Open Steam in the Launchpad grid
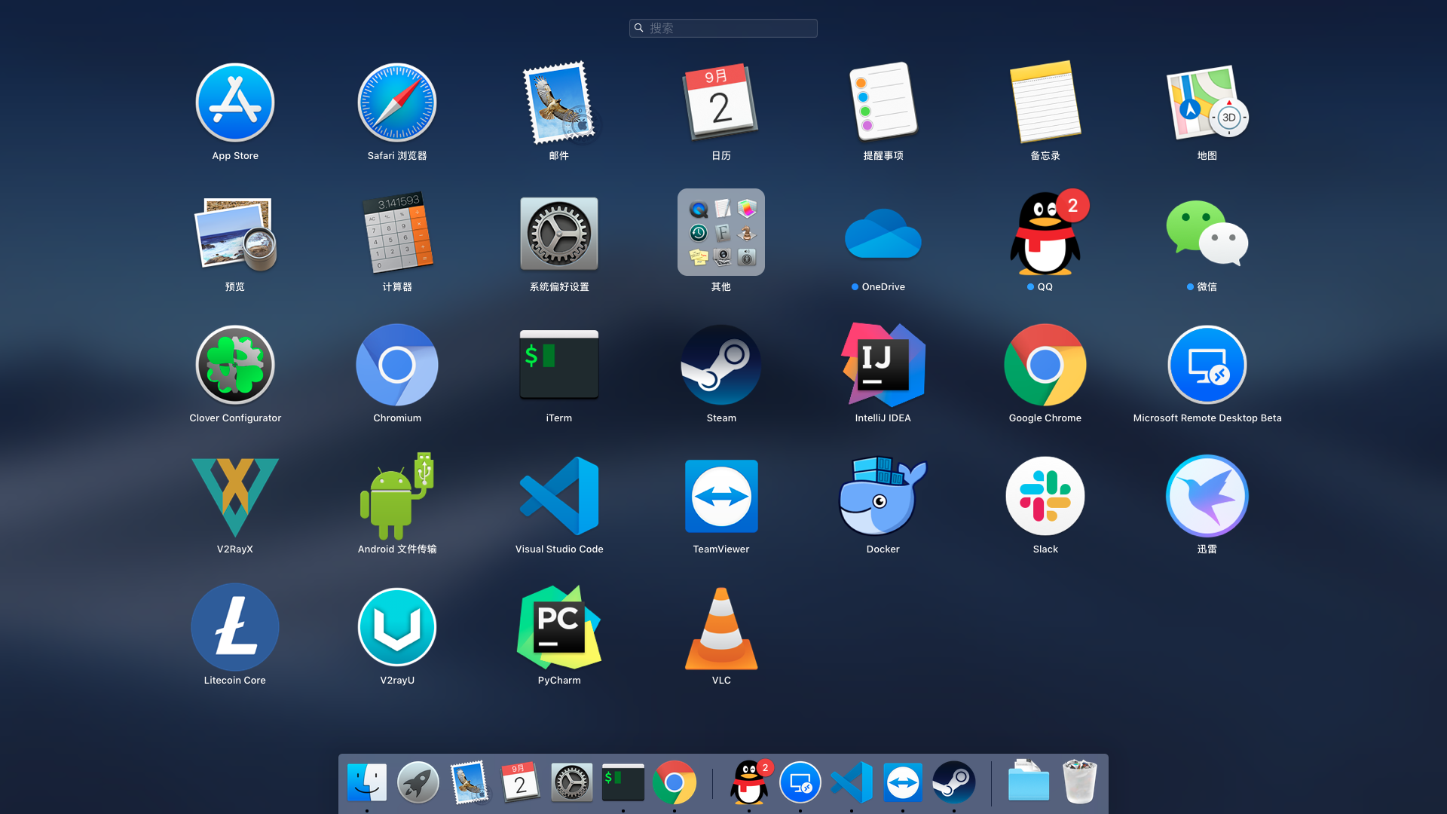 point(721,365)
